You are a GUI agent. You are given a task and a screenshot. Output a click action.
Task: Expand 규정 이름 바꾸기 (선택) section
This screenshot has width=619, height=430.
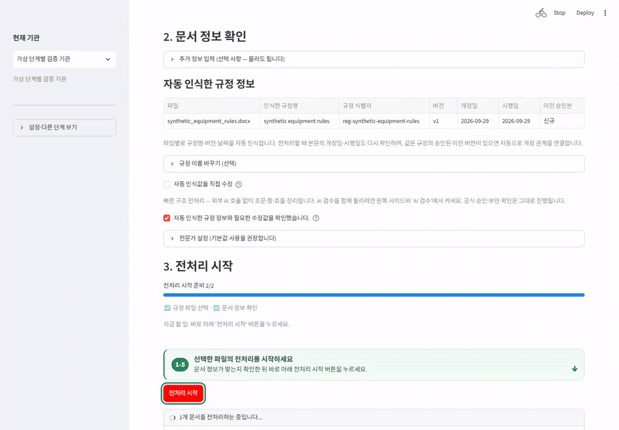(373, 164)
